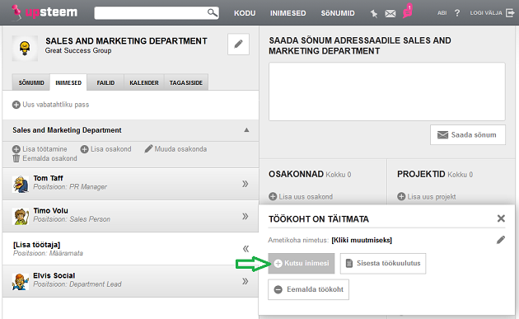Expand Elvis Social row chevron

coord(245,281)
